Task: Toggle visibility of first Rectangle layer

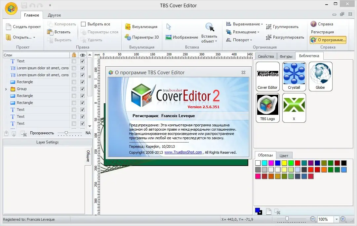Action: pyautogui.click(x=82, y=82)
